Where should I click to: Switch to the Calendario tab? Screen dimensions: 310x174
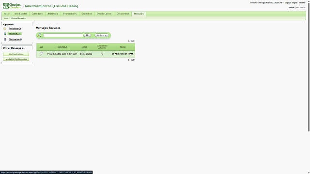click(37, 14)
